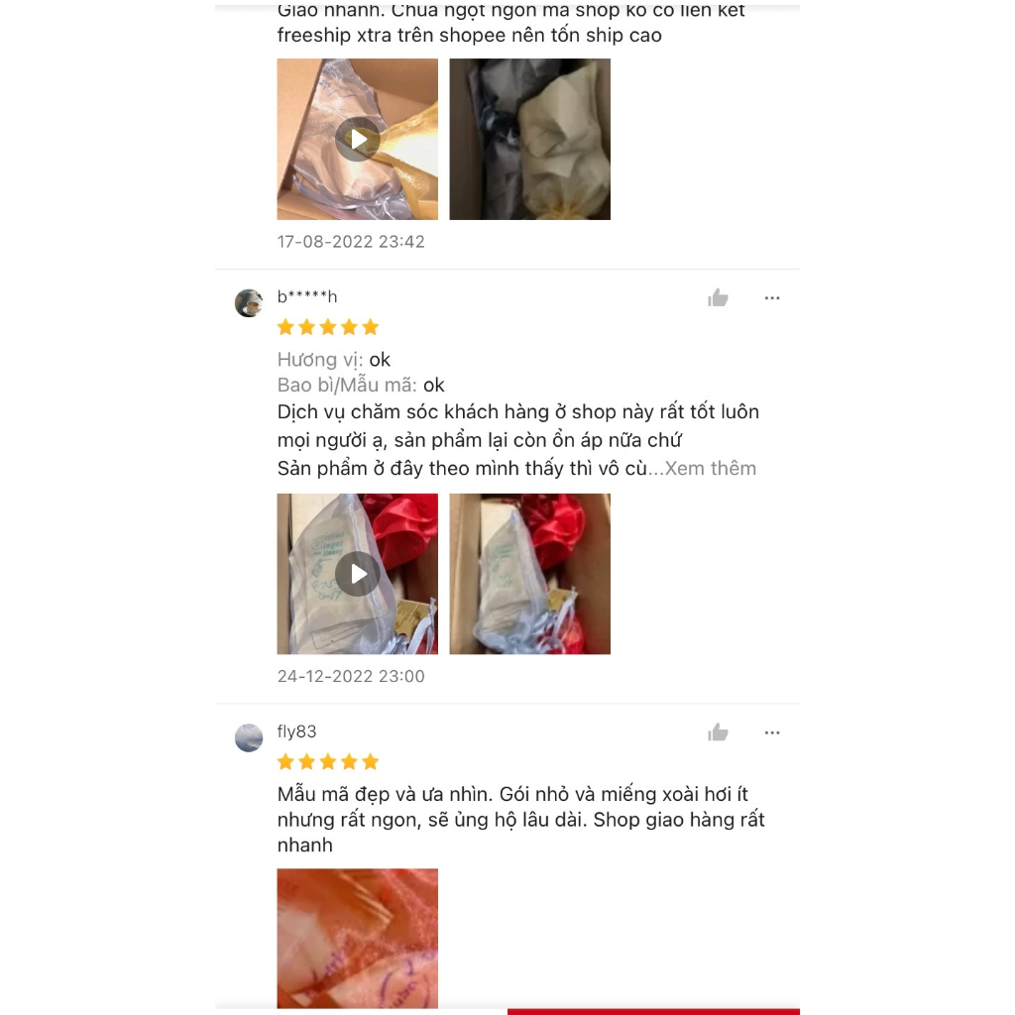Click the 24-12-2022 23:00 review timestamp
Screen dimensions: 1015x1015
(351, 676)
